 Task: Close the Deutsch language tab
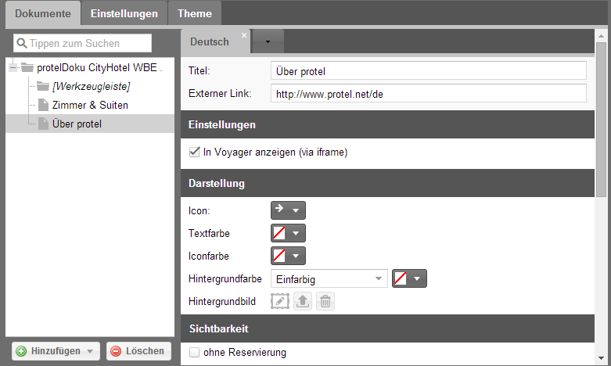pos(244,35)
